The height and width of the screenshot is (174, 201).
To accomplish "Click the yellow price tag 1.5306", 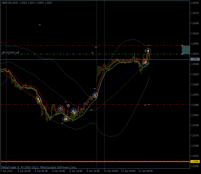I will 195,162.
